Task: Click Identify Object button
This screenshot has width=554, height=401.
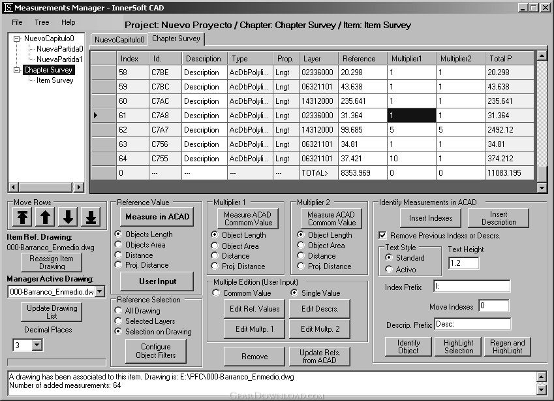Action: (408, 347)
